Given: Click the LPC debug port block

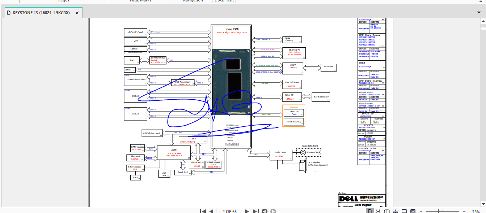Looking at the screenshot, I should tap(152, 133).
